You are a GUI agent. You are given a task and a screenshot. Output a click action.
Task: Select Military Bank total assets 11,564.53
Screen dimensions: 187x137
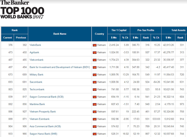coord(169,75)
